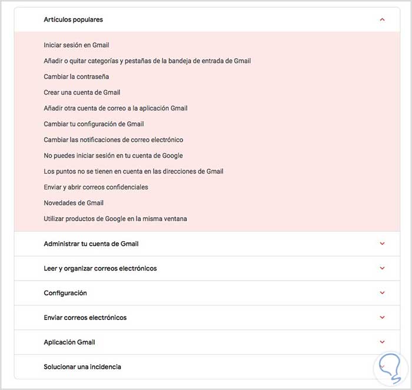
Task: Expand Leer y organizar correos electrónicos chevron
Action: [x=382, y=268]
